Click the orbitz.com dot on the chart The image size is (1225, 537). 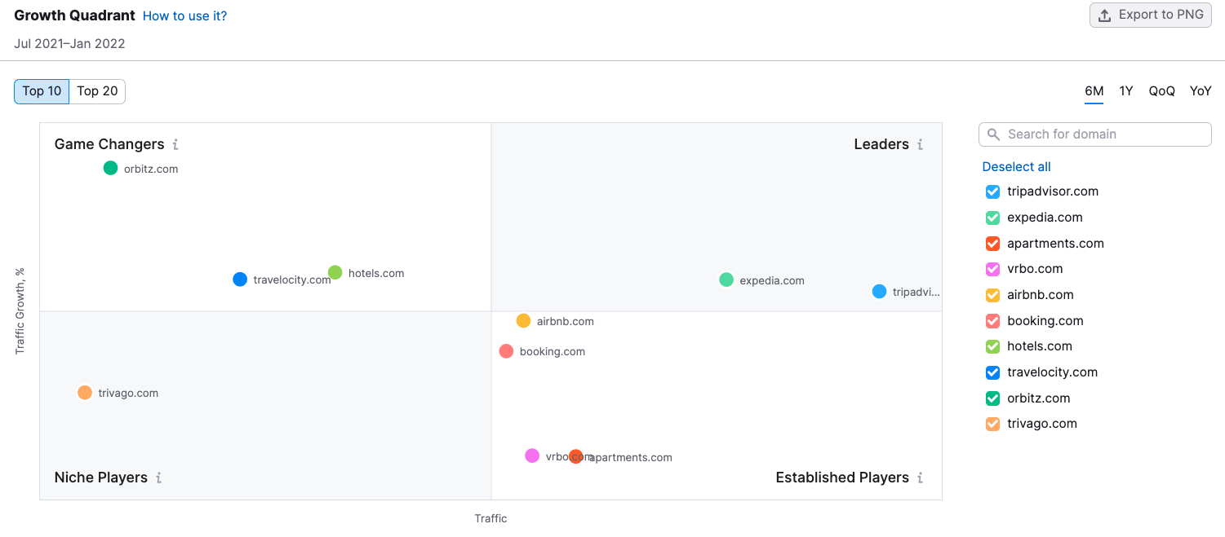(111, 169)
